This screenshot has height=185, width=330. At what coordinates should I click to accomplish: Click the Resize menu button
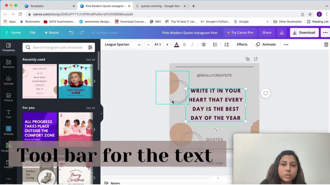pos(52,32)
